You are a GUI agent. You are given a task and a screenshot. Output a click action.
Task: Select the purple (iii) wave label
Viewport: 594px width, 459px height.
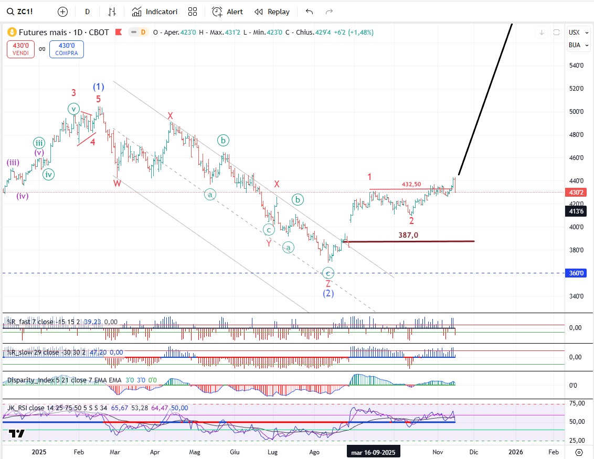coord(13,163)
